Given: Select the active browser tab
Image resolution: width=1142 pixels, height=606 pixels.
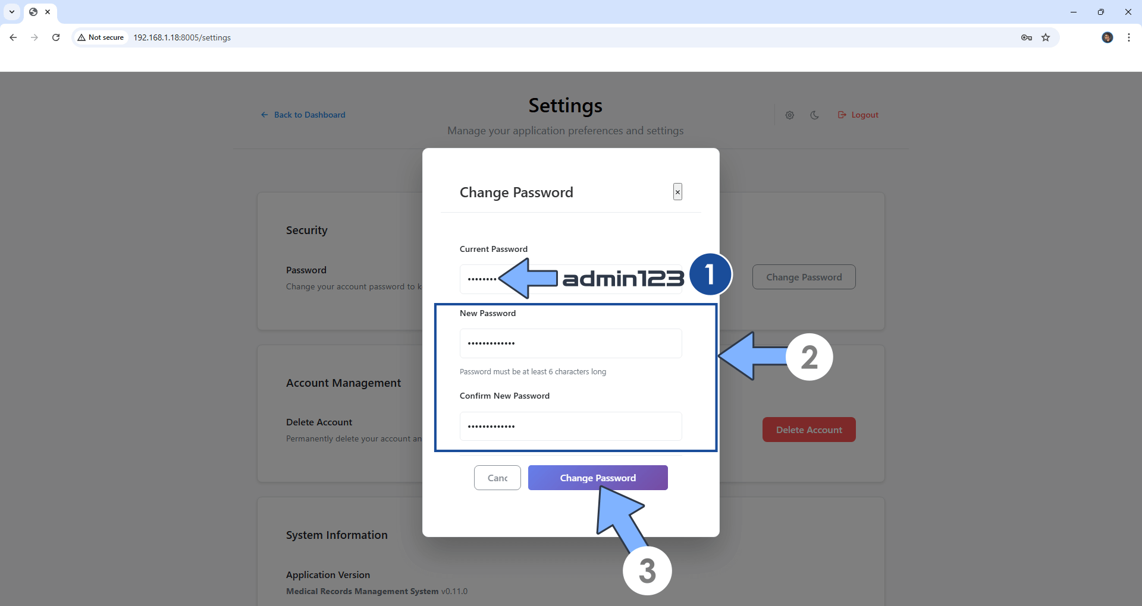Looking at the screenshot, I should 40,12.
